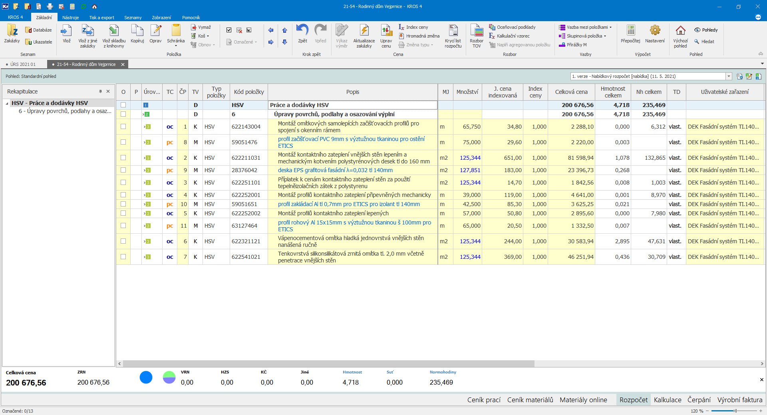Tick the checkbox in the HSV header row
This screenshot has width=767, height=415.
coord(123,105)
